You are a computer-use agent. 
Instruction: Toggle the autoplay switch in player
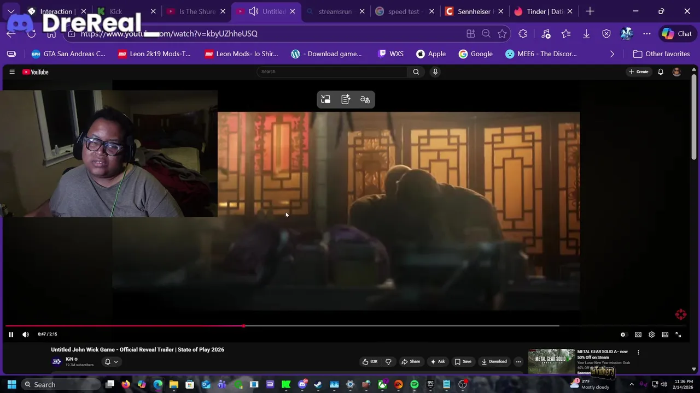coord(623,335)
